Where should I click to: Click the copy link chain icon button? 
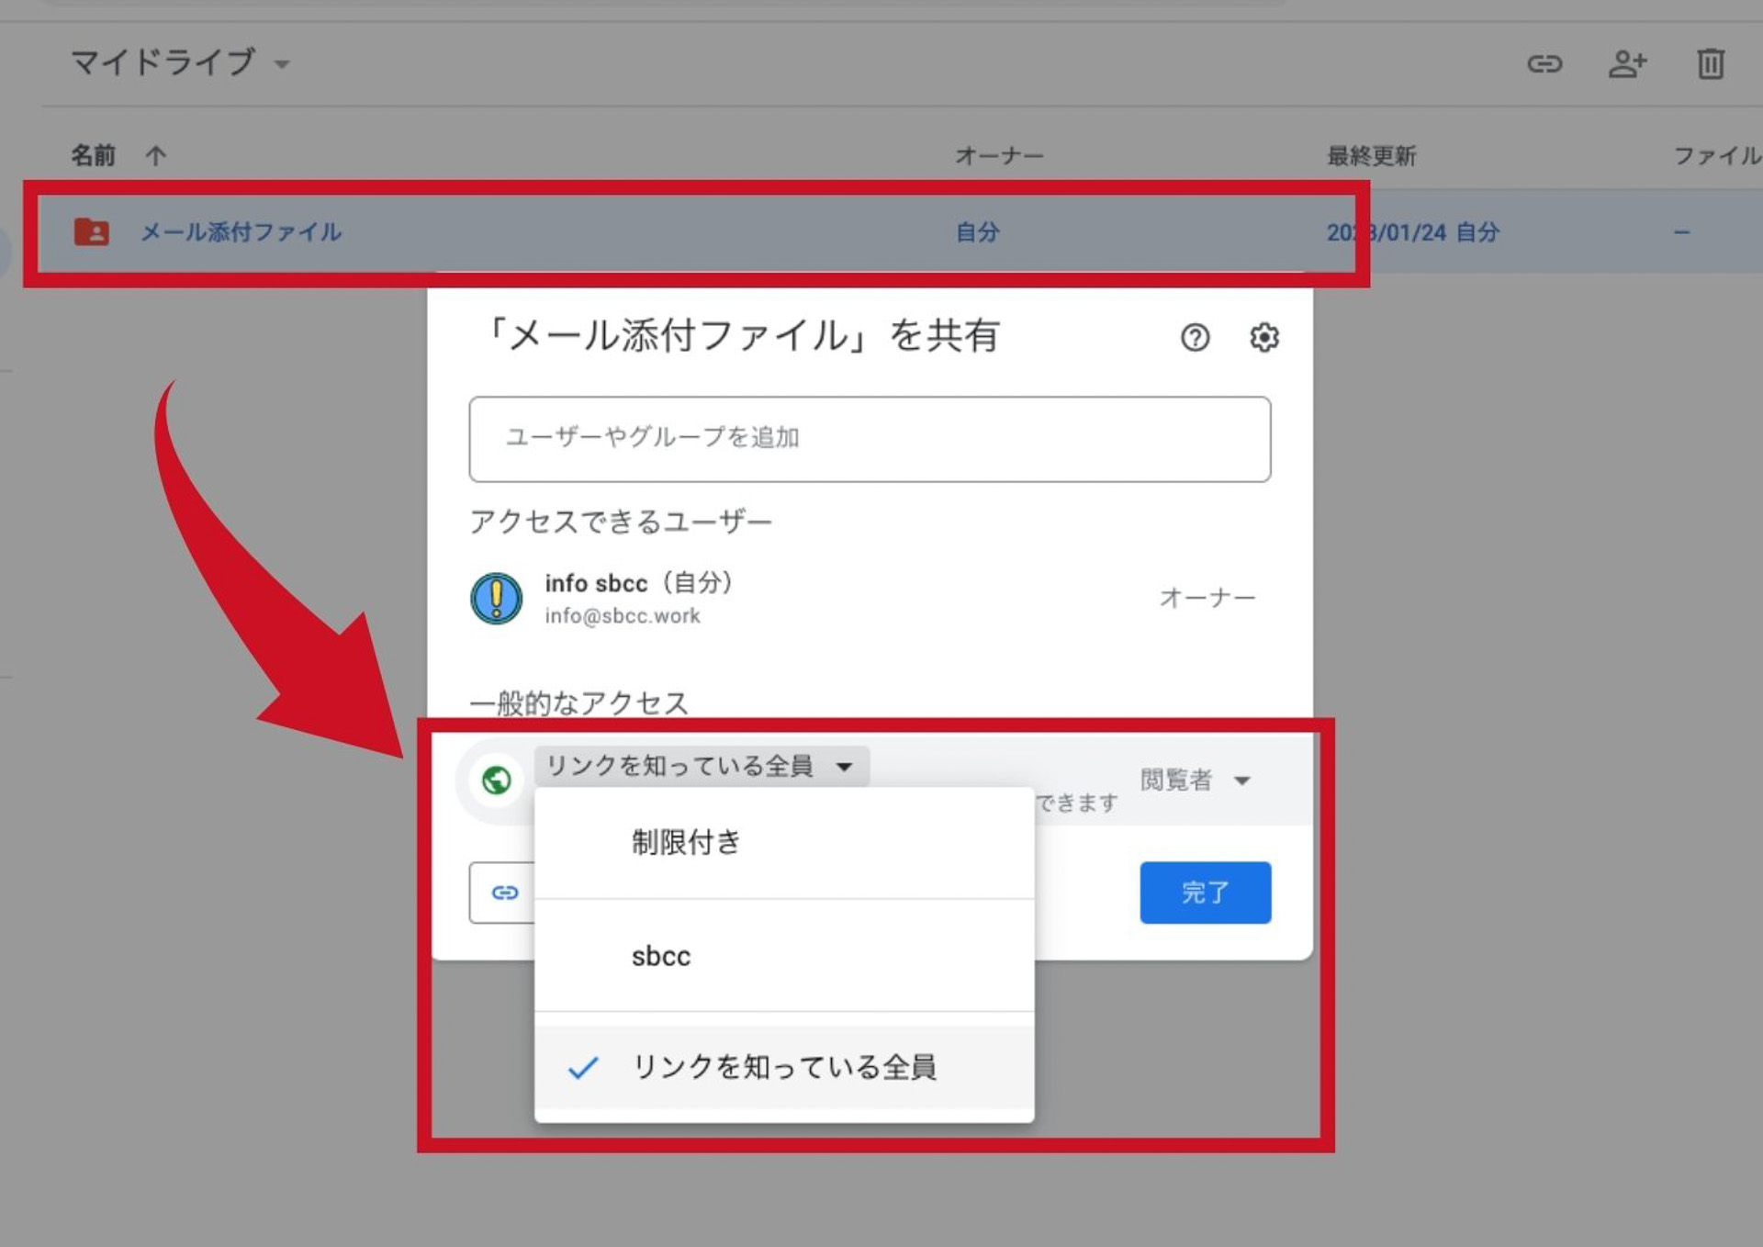pyautogui.click(x=504, y=893)
